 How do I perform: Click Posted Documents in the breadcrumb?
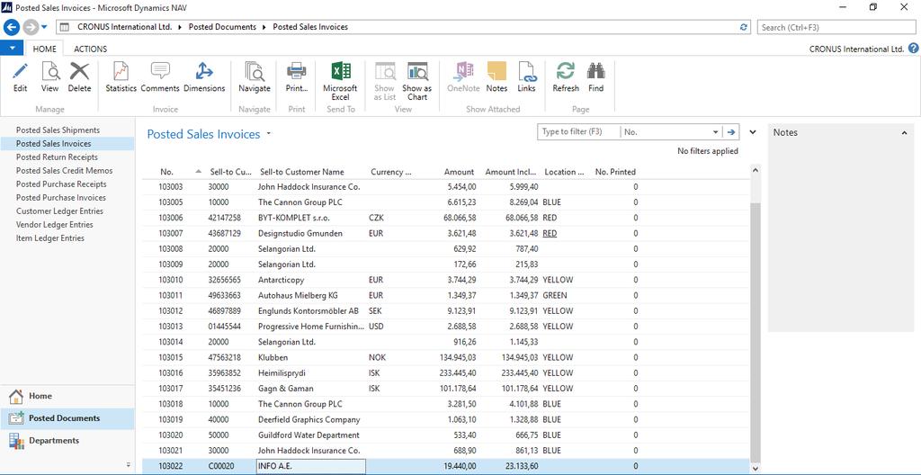(x=222, y=27)
